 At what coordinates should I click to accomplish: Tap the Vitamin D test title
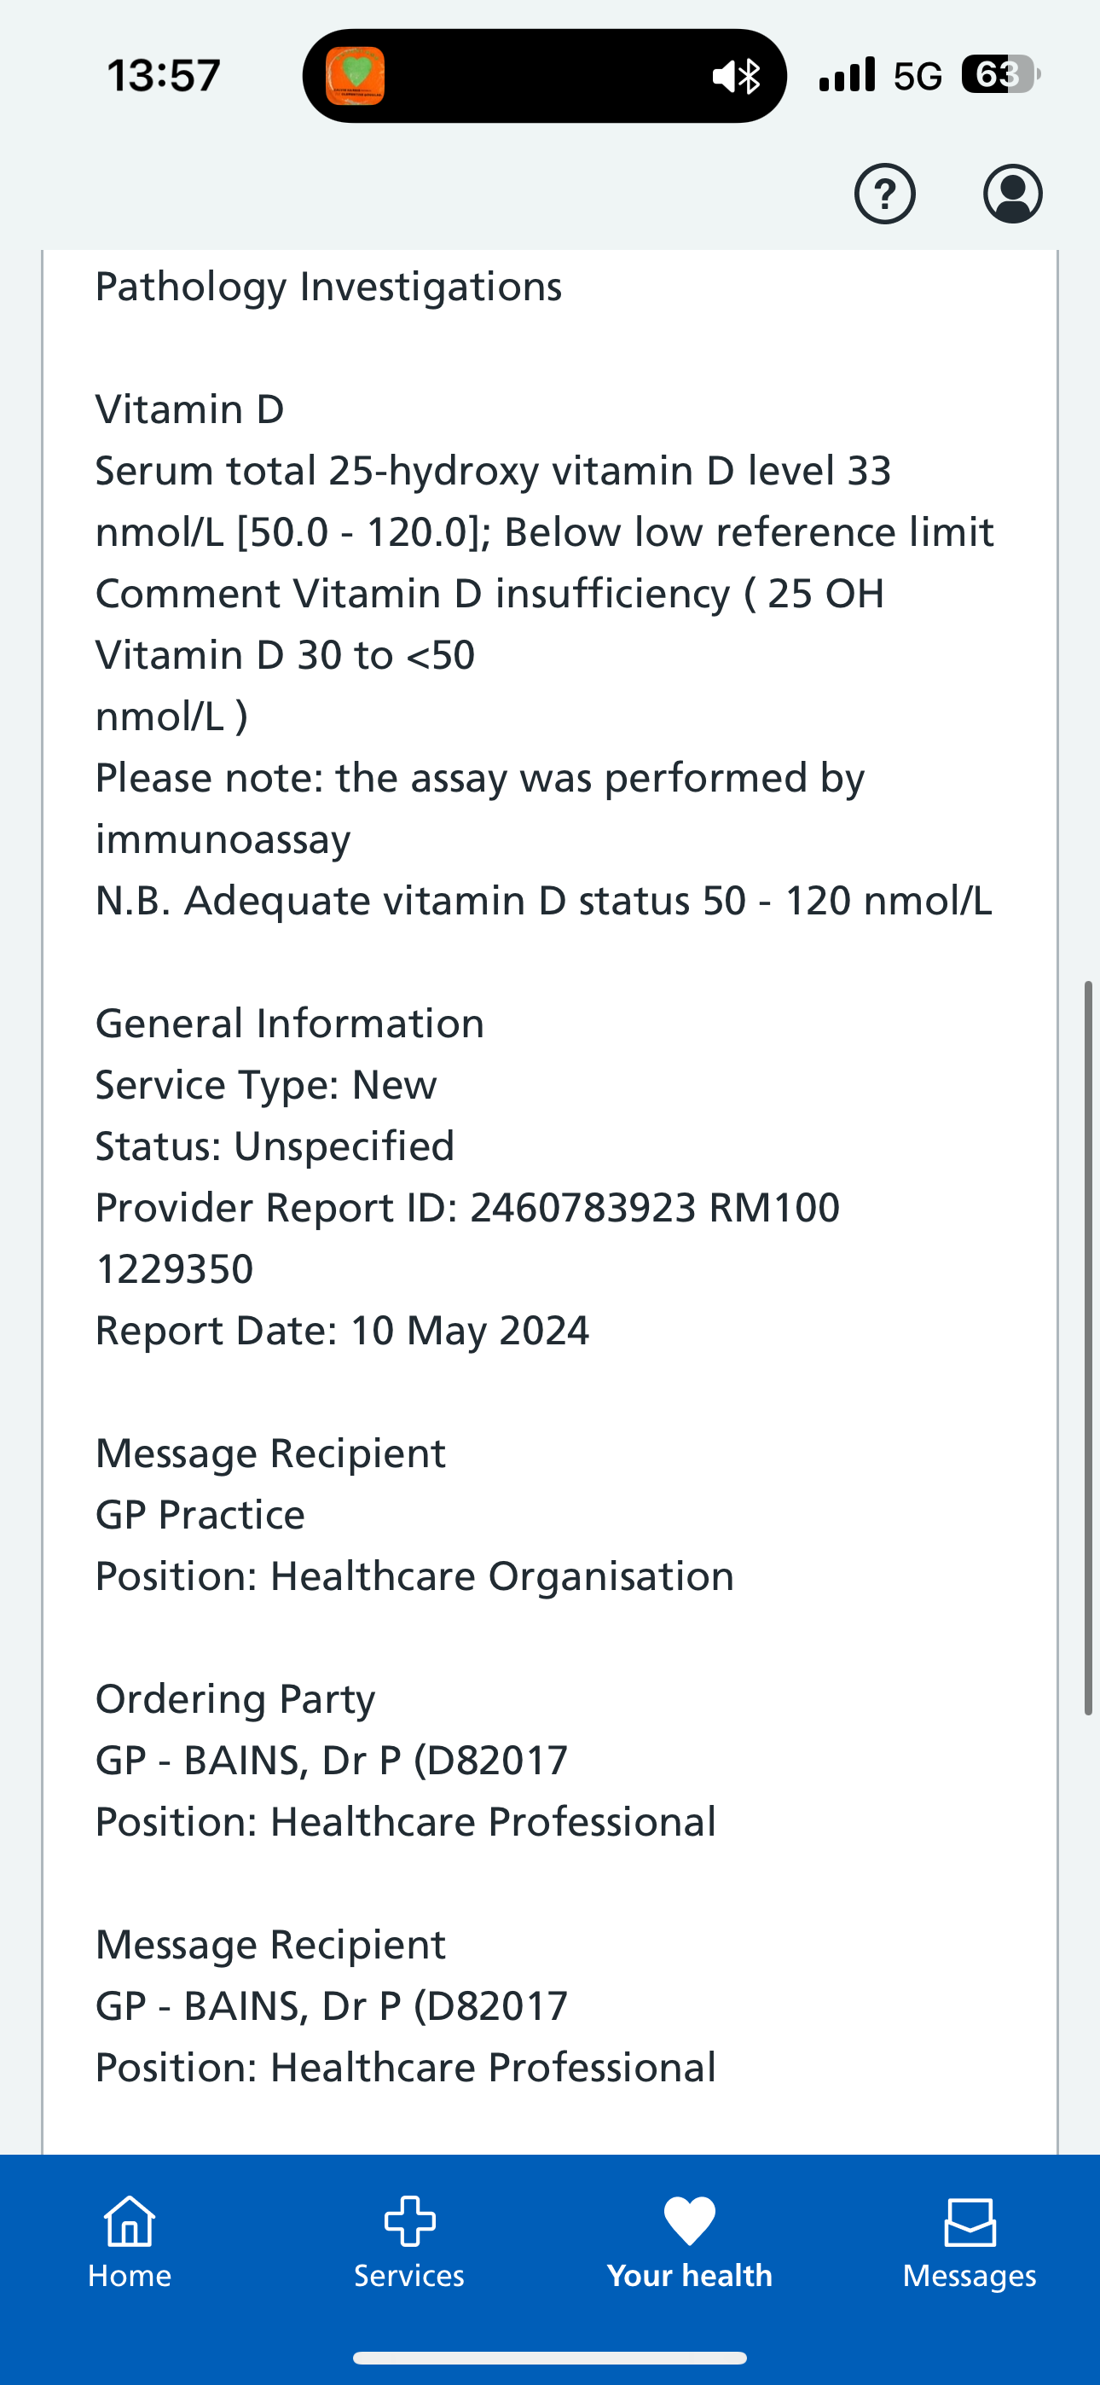pos(190,409)
